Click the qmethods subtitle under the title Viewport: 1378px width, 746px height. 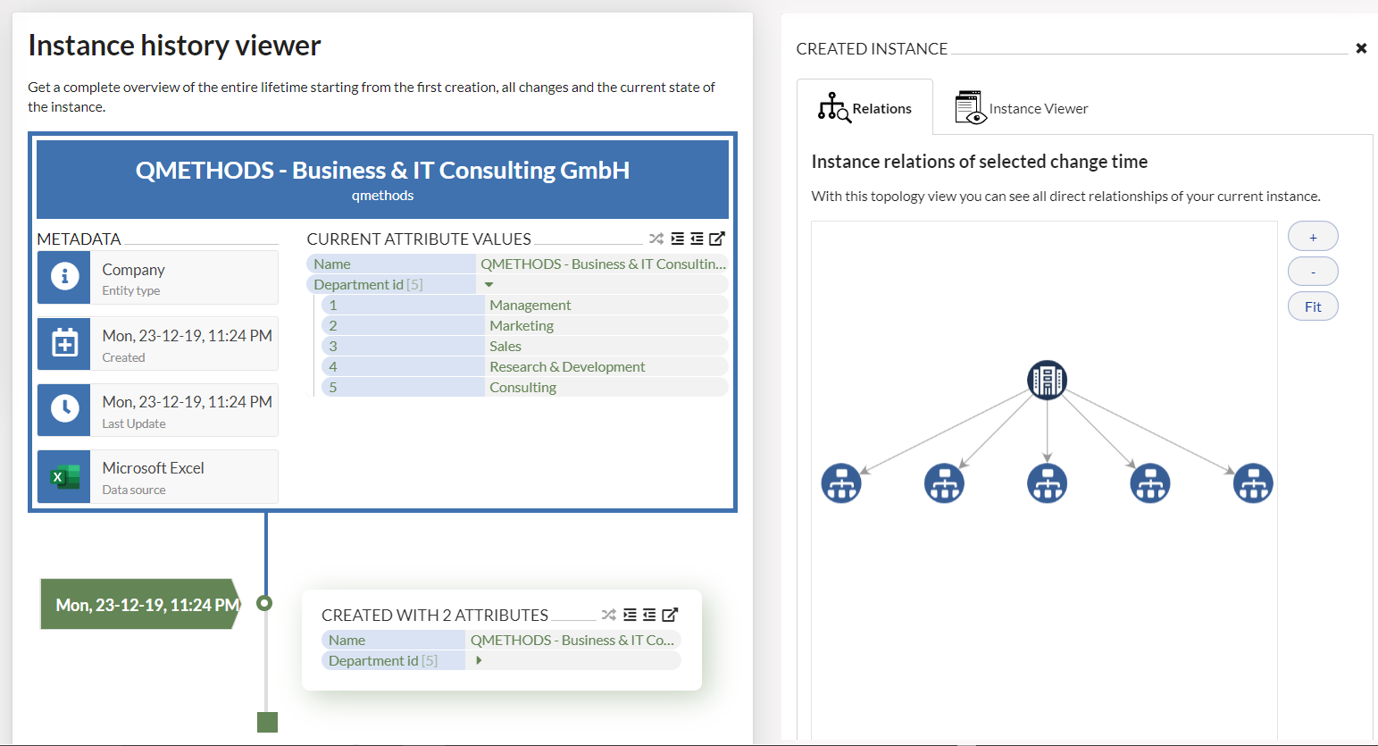(382, 196)
